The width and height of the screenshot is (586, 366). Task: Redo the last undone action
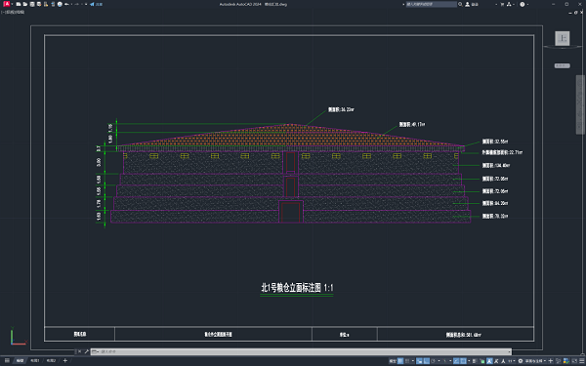[x=76, y=4]
